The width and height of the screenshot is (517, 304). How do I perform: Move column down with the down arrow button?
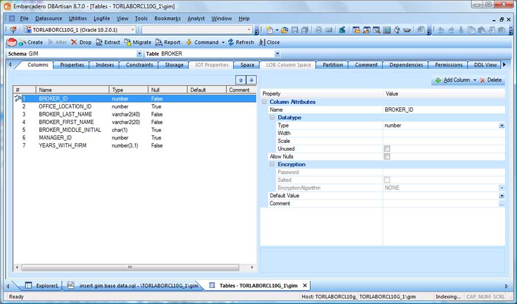pos(251,80)
